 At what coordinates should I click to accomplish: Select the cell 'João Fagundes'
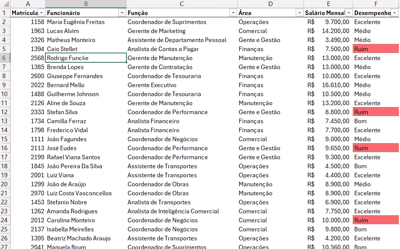pyautogui.click(x=86, y=139)
